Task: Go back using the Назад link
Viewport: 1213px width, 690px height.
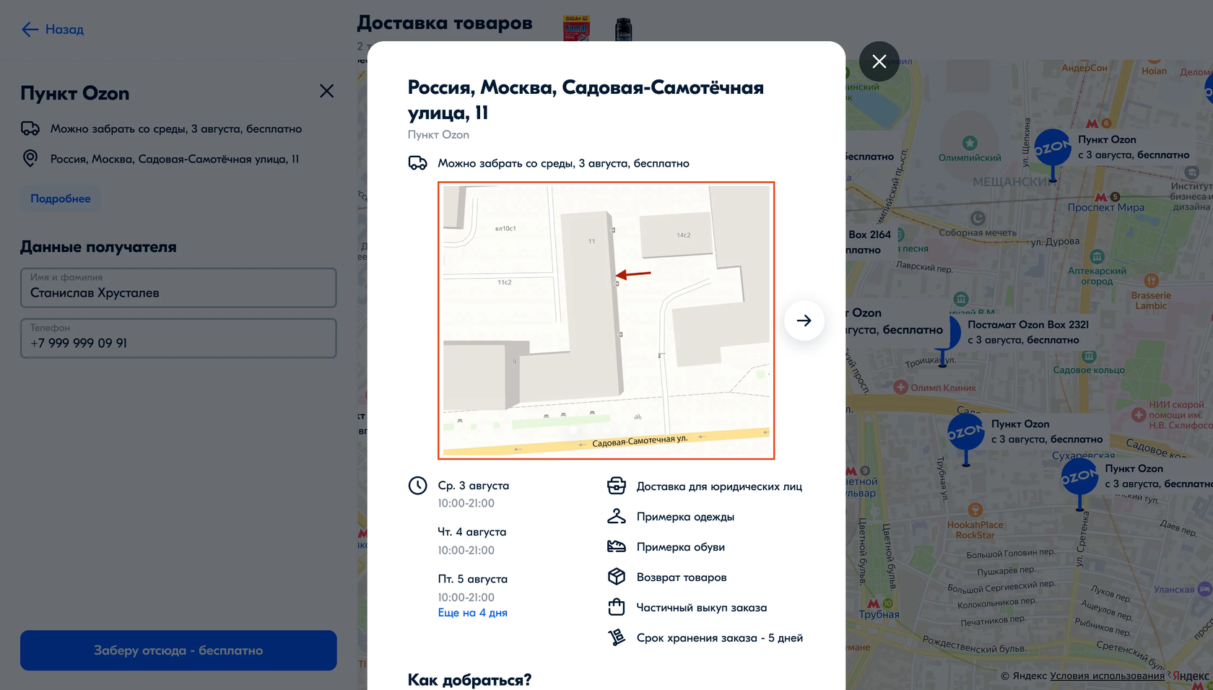Action: click(53, 30)
